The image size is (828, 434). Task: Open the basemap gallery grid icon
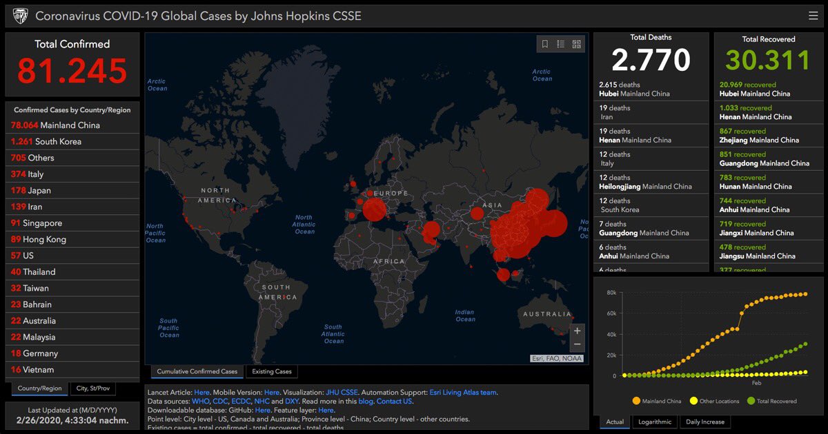[x=577, y=44]
